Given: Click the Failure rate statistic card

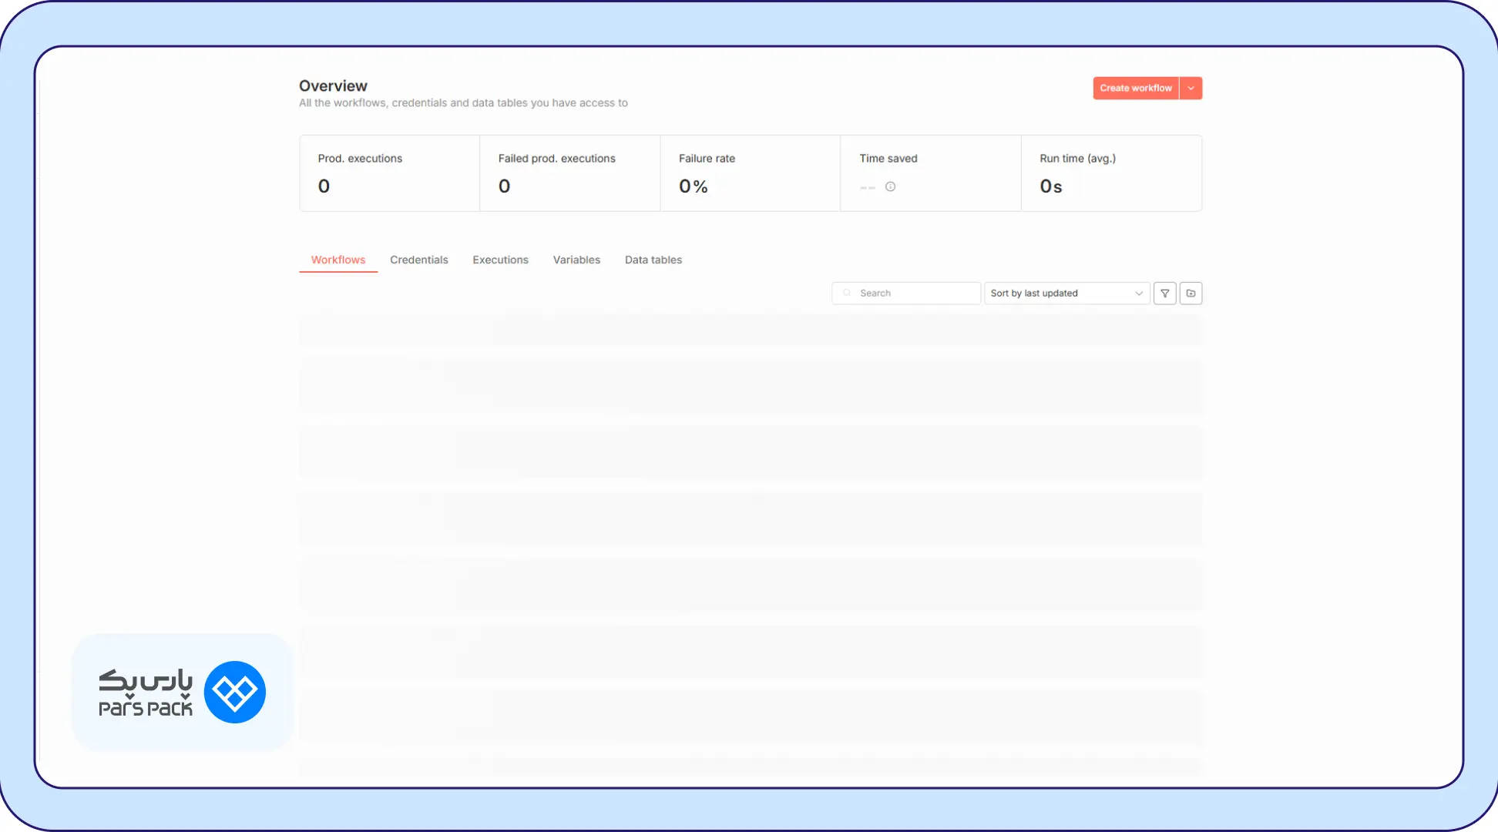Looking at the screenshot, I should pyautogui.click(x=750, y=173).
